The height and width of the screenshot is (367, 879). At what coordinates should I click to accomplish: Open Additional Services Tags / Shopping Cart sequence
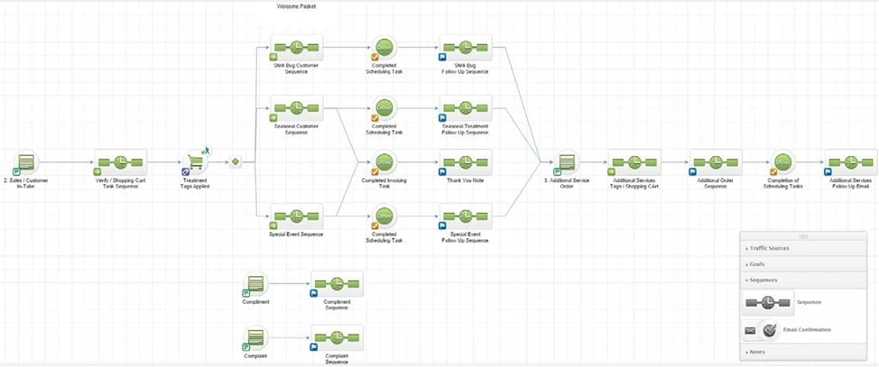point(634,162)
